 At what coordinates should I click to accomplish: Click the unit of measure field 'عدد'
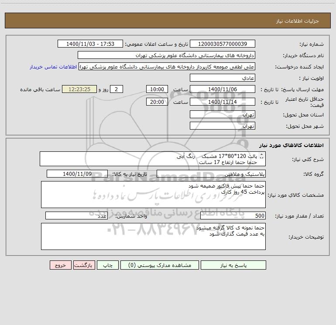coord(76,216)
